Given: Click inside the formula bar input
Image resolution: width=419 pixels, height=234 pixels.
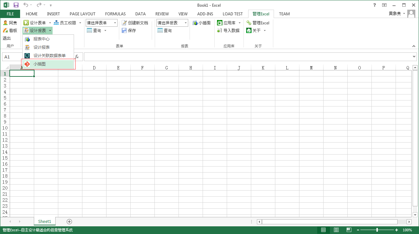Looking at the screenshot, I should [248, 57].
